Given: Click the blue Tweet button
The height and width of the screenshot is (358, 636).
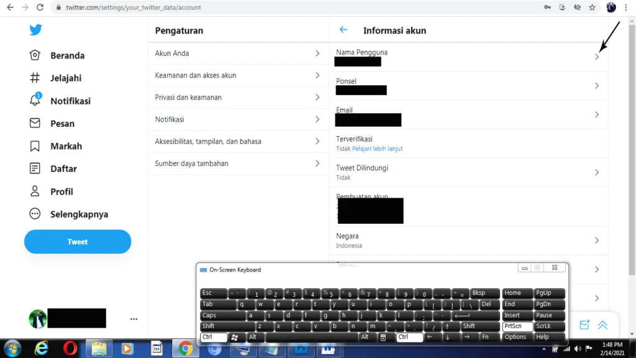Looking at the screenshot, I should point(78,242).
